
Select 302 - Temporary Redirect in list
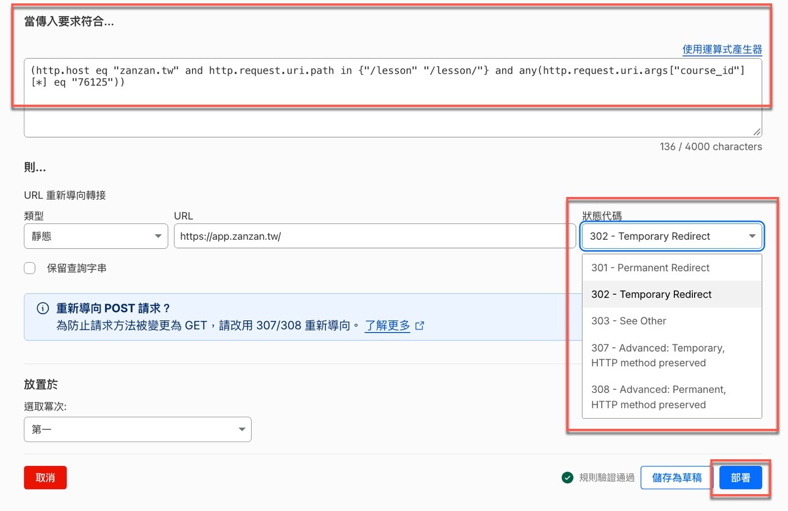pyautogui.click(x=672, y=294)
